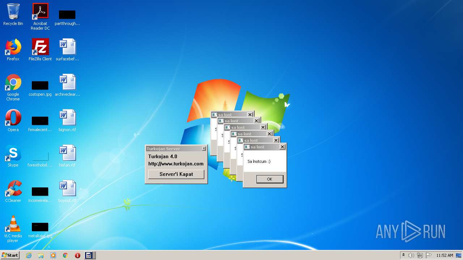The width and height of the screenshot is (463, 260).
Task: Click OK in the front sa lont dialog
Action: coord(269,179)
